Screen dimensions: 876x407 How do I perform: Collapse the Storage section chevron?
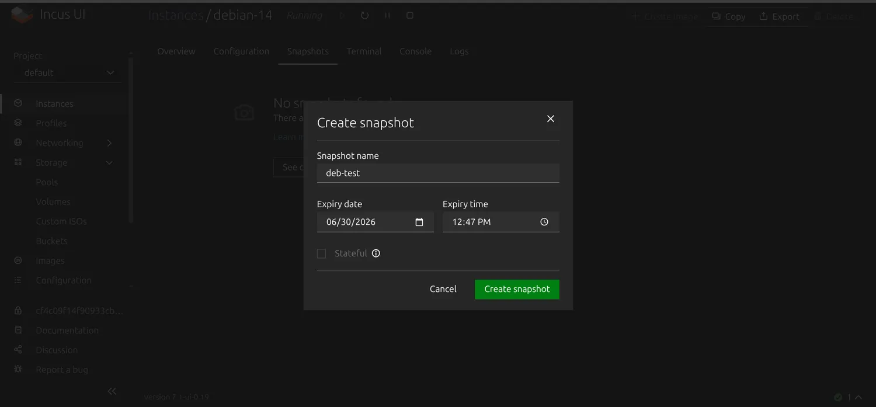coord(109,163)
